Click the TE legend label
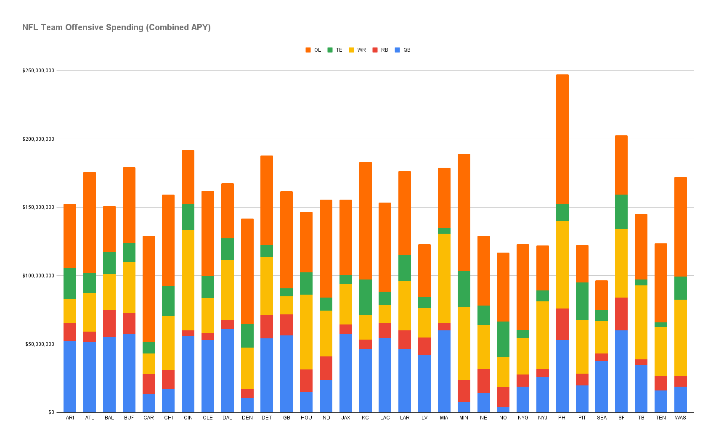 tap(339, 50)
